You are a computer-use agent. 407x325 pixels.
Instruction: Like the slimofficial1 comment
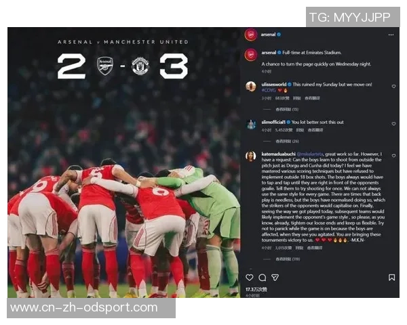click(x=393, y=124)
